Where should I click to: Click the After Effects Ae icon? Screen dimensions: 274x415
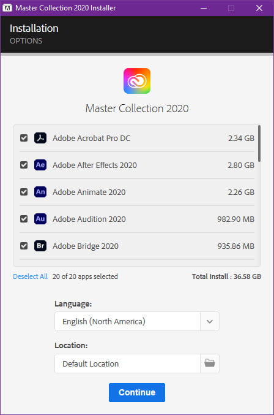[40, 165]
